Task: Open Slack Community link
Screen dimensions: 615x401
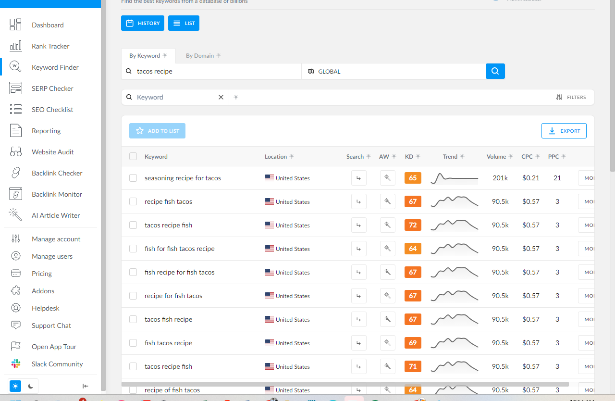Action: [57, 364]
